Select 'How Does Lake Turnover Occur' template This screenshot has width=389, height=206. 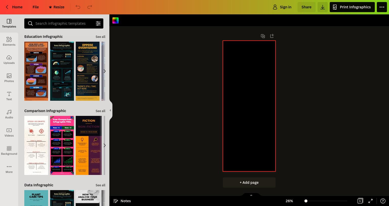pyautogui.click(x=36, y=71)
